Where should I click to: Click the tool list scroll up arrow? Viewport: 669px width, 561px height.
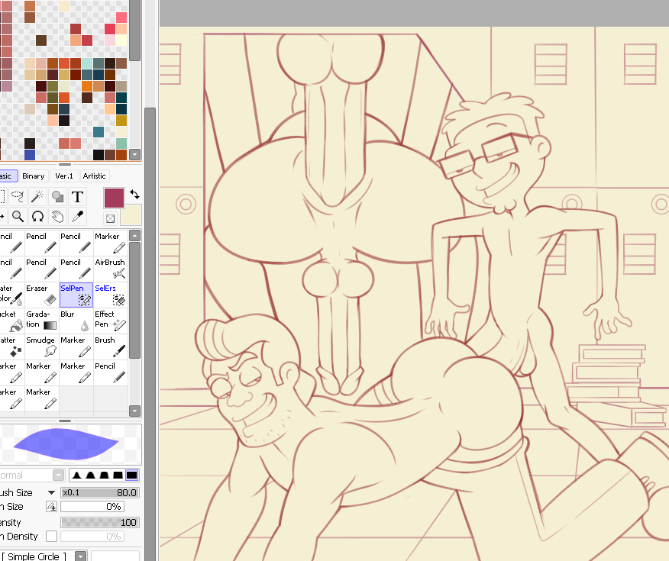tap(135, 236)
